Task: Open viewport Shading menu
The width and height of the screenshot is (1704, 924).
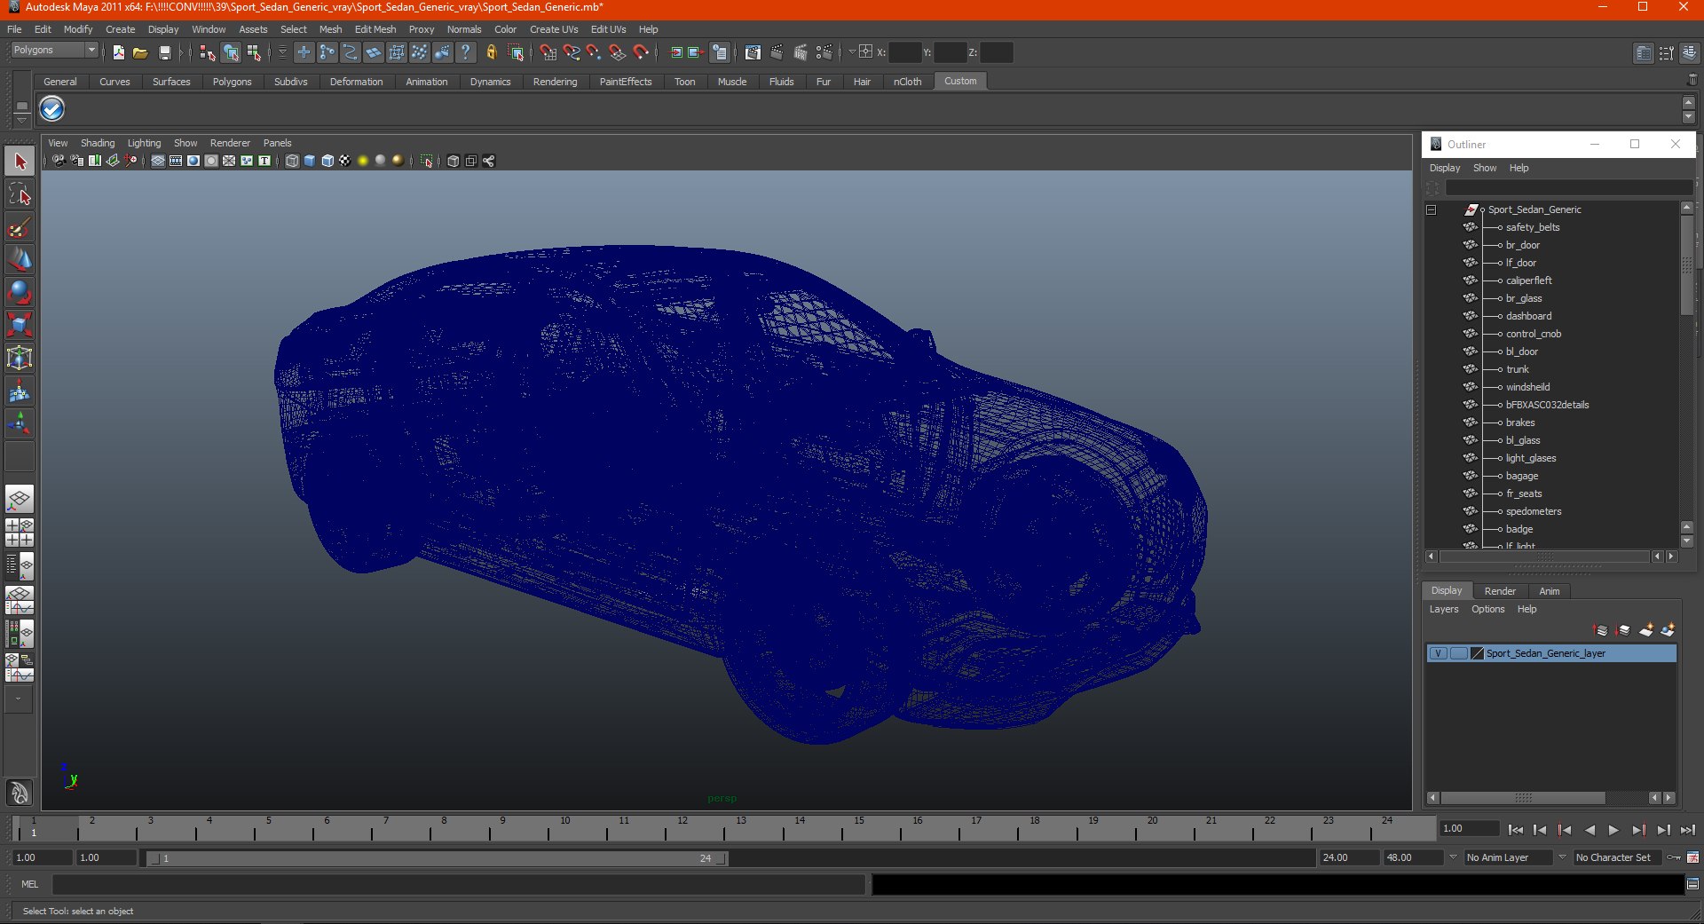Action: pos(98,143)
